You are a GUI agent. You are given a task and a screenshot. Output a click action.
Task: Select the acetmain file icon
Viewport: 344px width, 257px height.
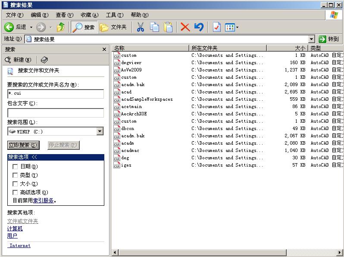(117, 106)
